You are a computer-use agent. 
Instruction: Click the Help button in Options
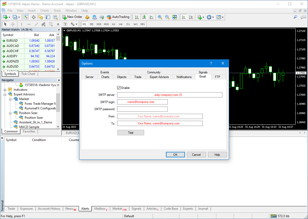pyautogui.click(x=217, y=154)
